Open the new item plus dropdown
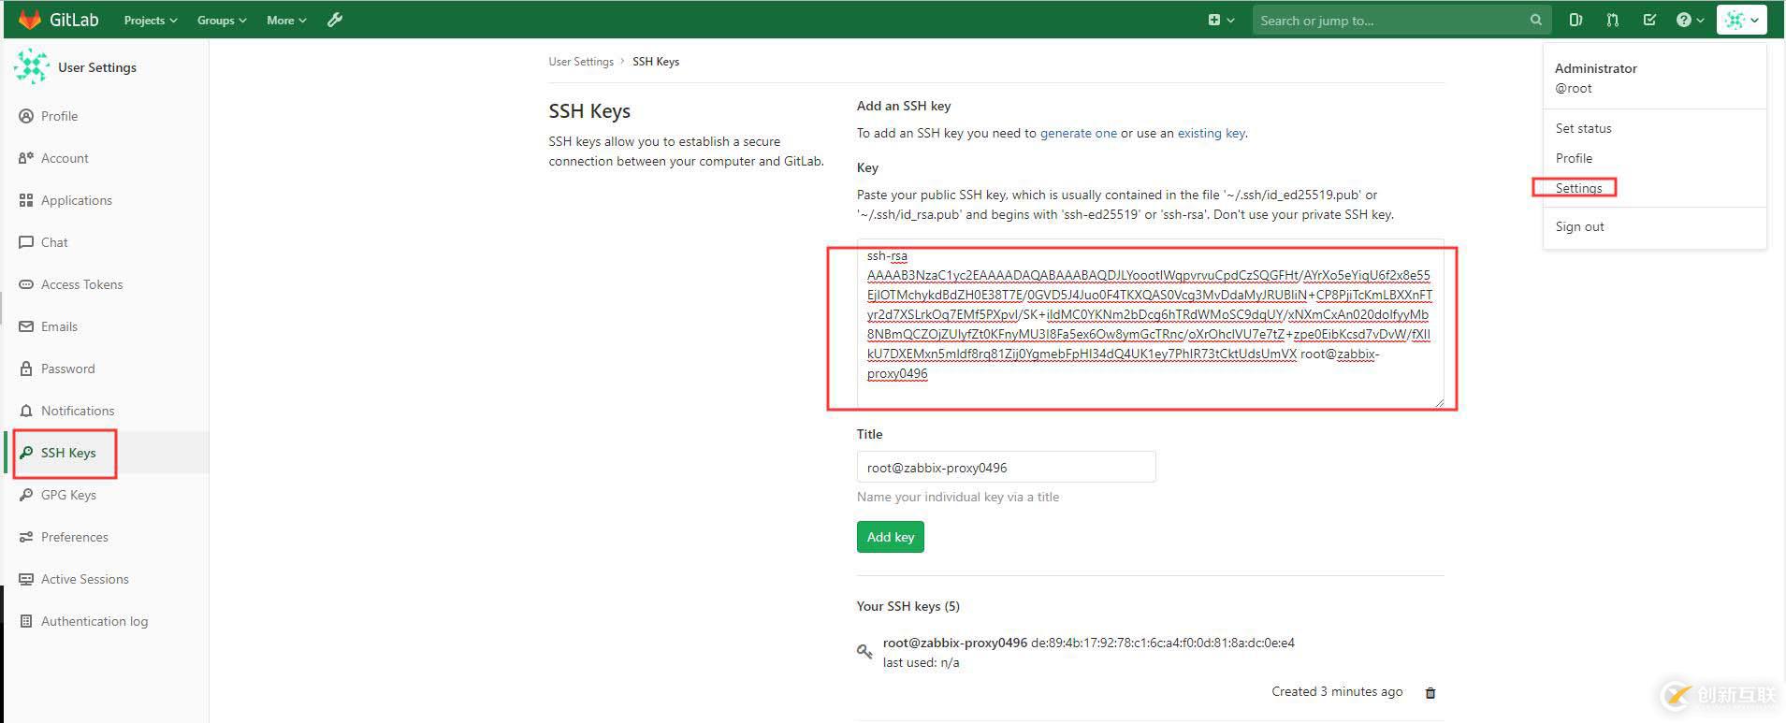The width and height of the screenshot is (1786, 723). pos(1221,20)
